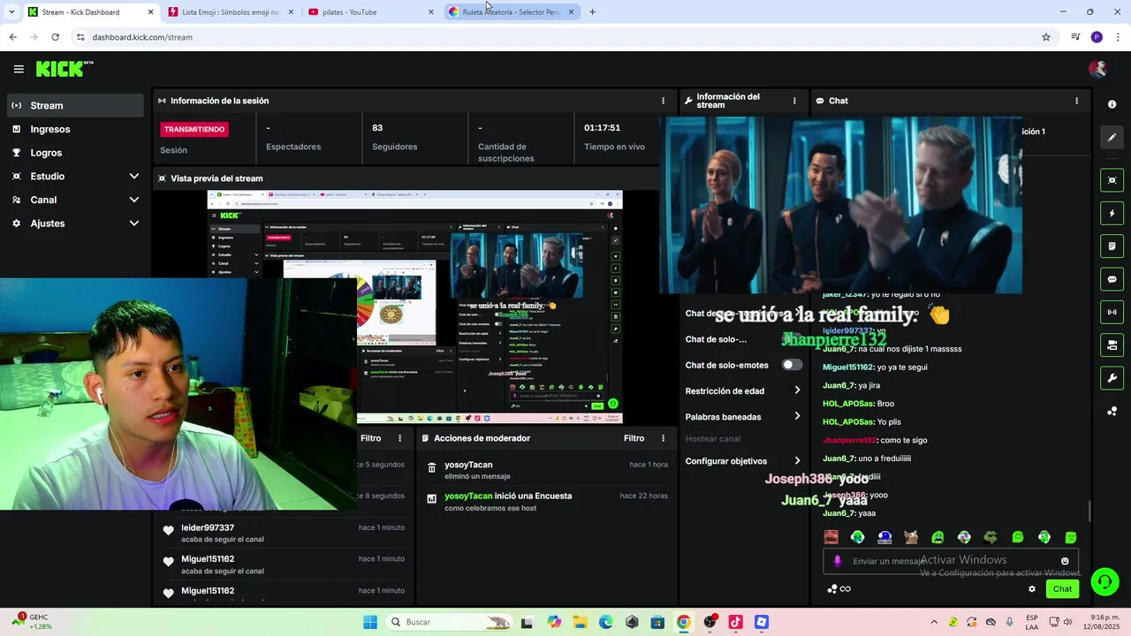Switch to the Ruleta Aleatoria tab
Viewport: 1131px width, 636px height.
[x=511, y=11]
